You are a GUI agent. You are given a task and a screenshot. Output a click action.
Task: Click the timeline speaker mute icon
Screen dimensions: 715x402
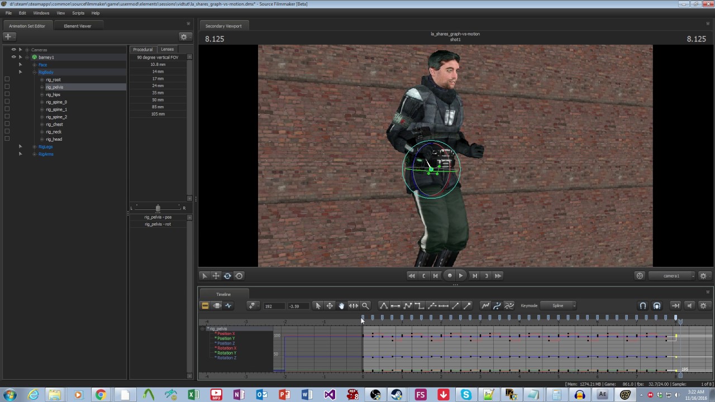click(689, 305)
